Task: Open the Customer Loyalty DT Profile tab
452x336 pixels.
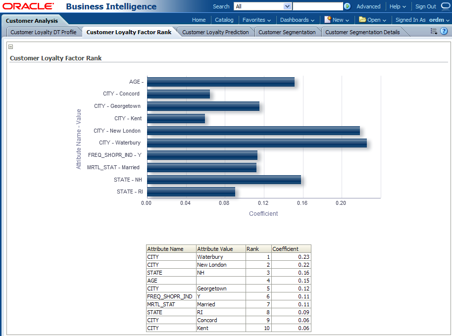Action: (x=44, y=32)
